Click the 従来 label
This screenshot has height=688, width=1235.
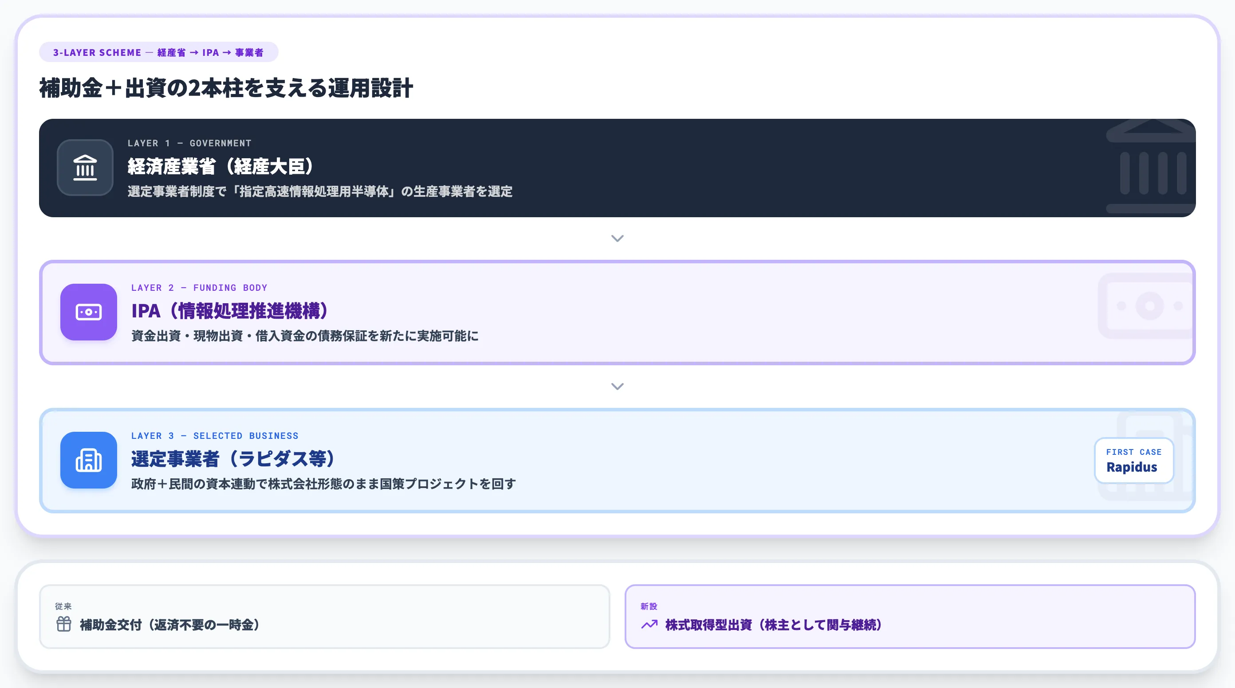[63, 606]
